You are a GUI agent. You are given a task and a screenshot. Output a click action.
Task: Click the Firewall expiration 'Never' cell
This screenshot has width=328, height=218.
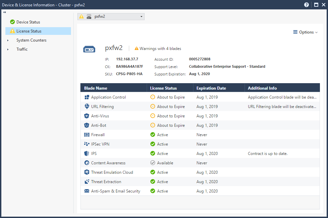[x=202, y=135]
